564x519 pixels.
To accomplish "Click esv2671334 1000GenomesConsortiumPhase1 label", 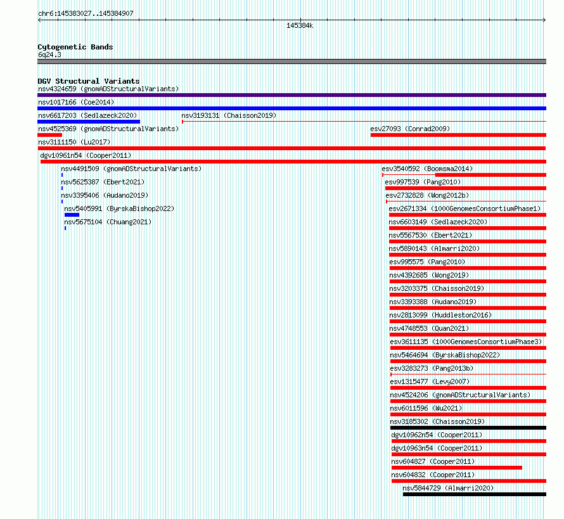I will point(465,208).
